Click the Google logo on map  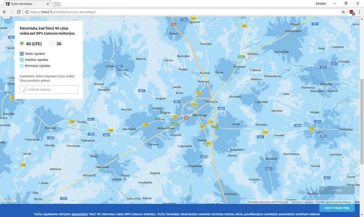(x=9, y=200)
